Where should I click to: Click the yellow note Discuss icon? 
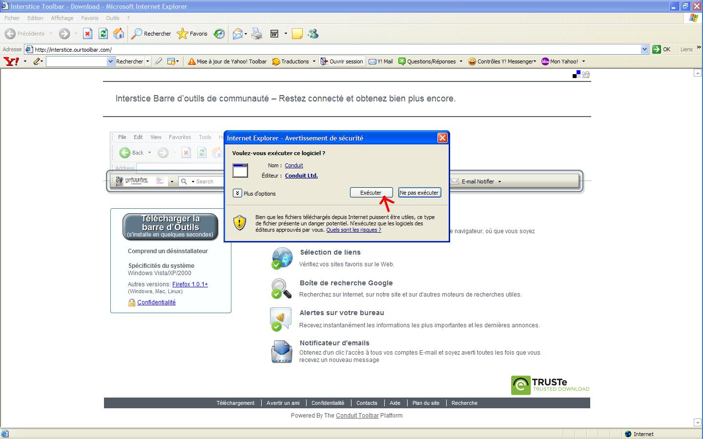coord(297,34)
